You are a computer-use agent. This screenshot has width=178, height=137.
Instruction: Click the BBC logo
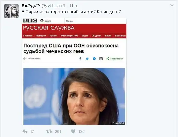tap(30, 21)
